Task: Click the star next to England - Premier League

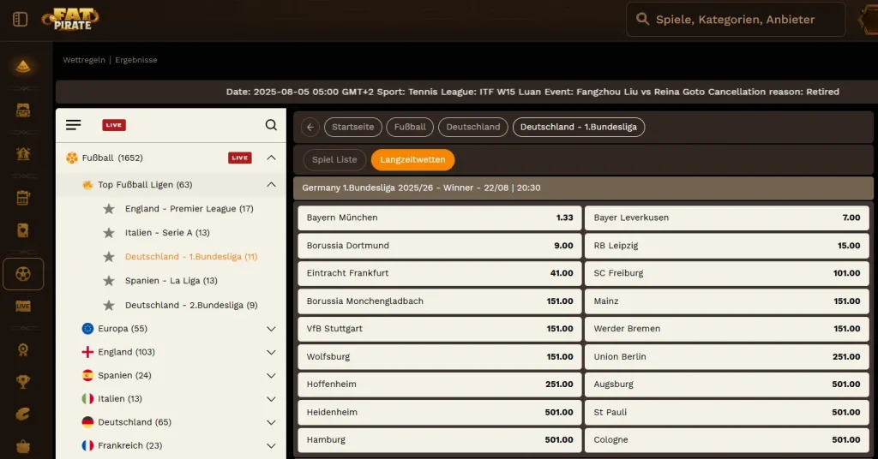Action: pos(109,209)
